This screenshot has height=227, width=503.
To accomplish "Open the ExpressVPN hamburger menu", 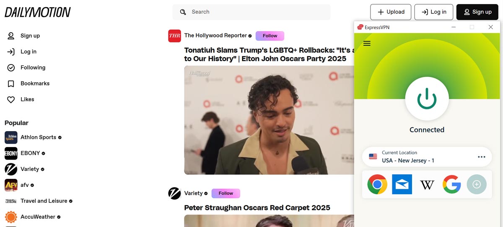I will coord(367,43).
